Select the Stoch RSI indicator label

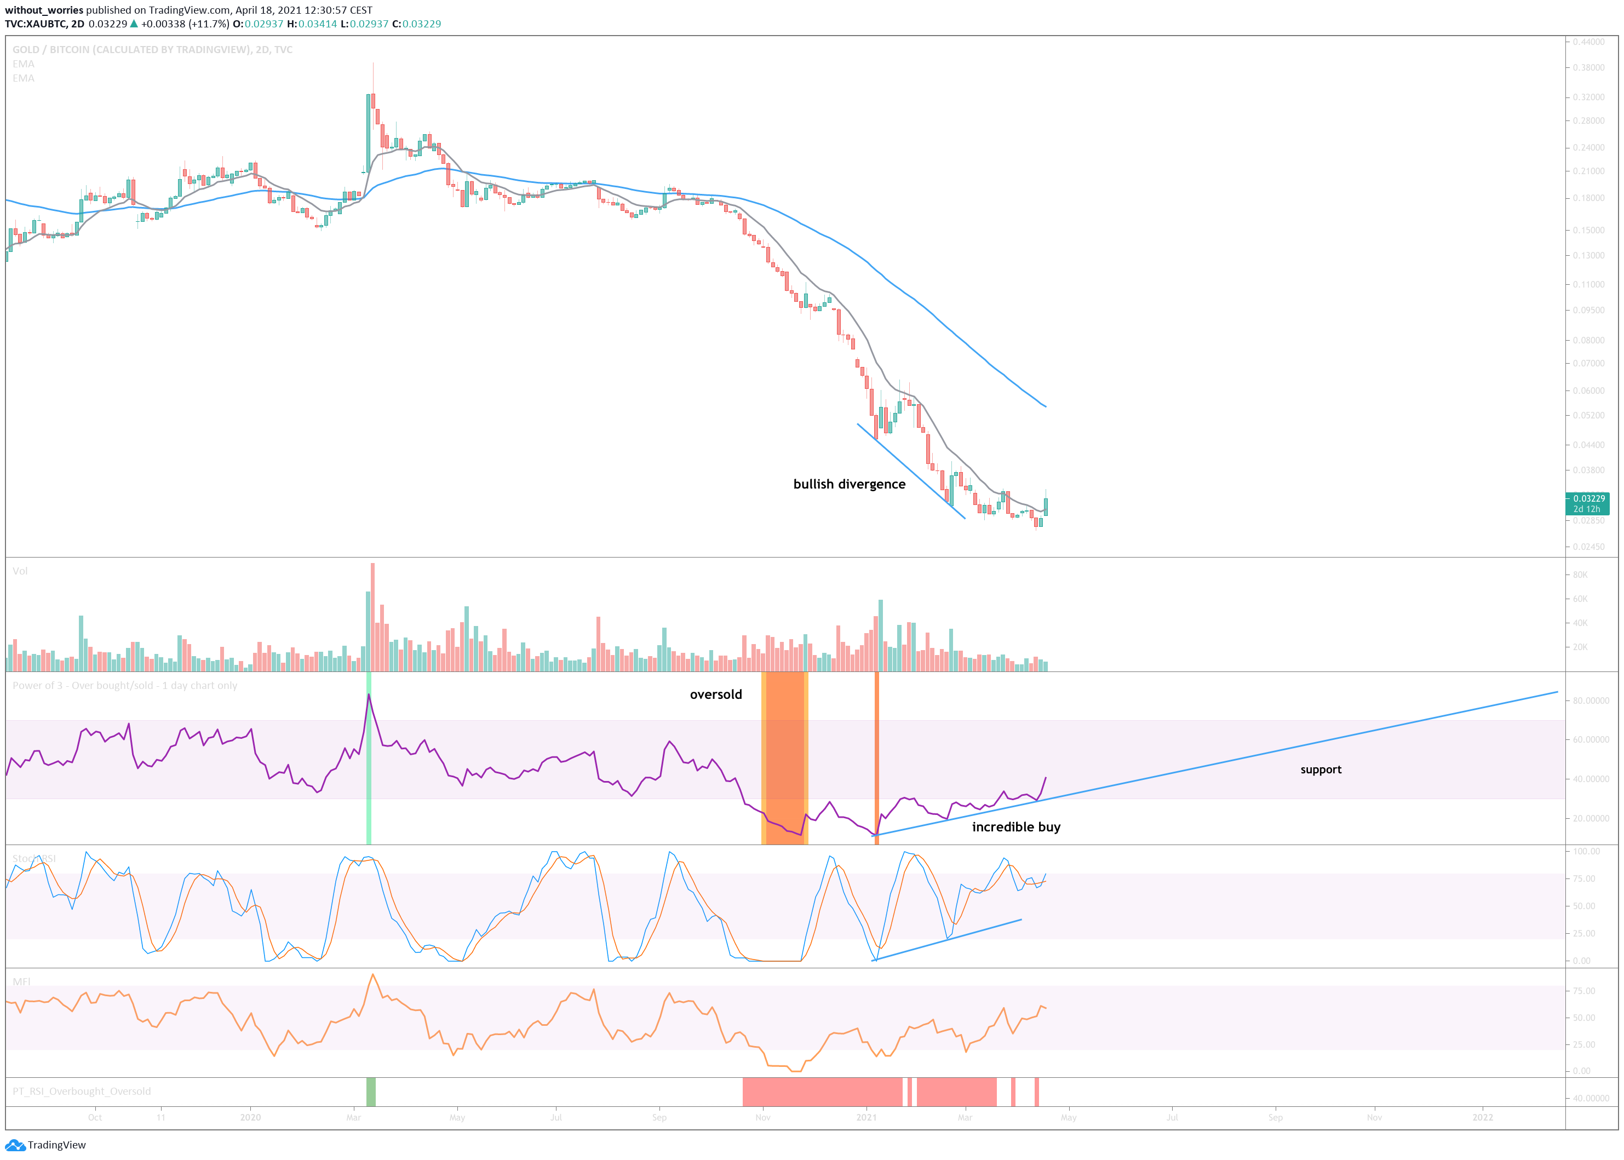35,858
